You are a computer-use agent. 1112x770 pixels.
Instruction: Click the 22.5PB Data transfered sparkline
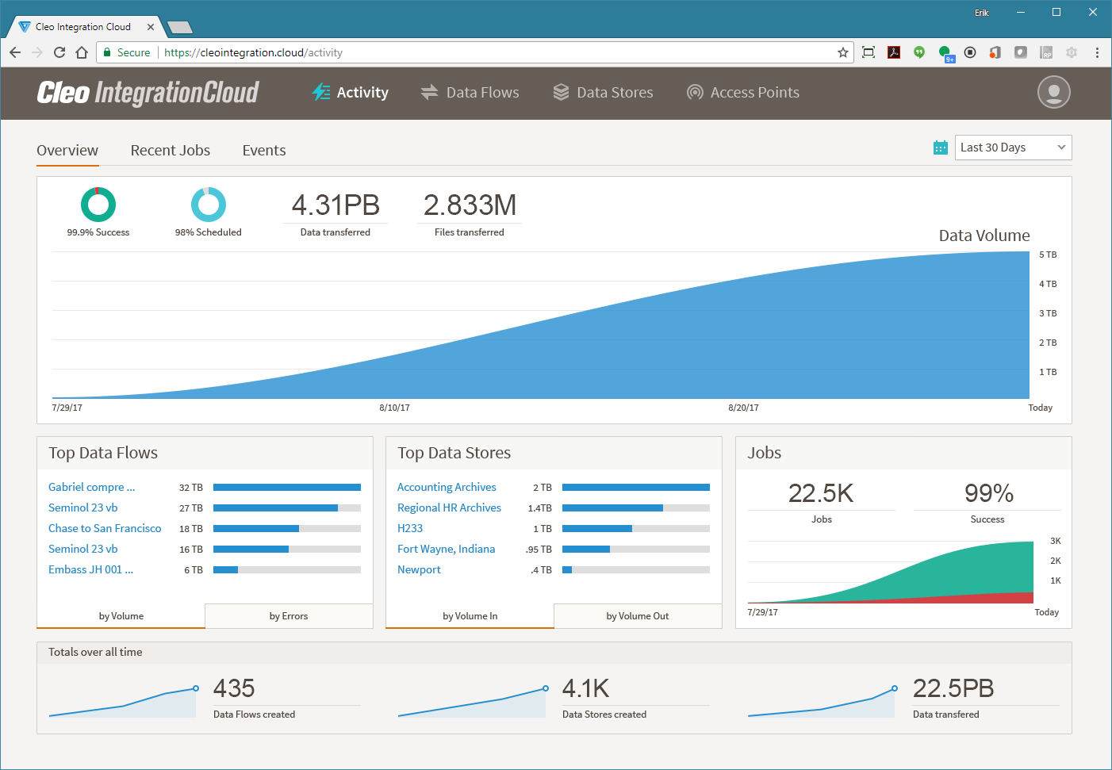click(x=822, y=702)
